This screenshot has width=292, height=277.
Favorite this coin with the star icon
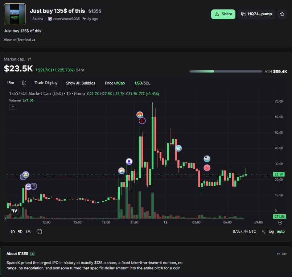pyautogui.click(x=282, y=14)
